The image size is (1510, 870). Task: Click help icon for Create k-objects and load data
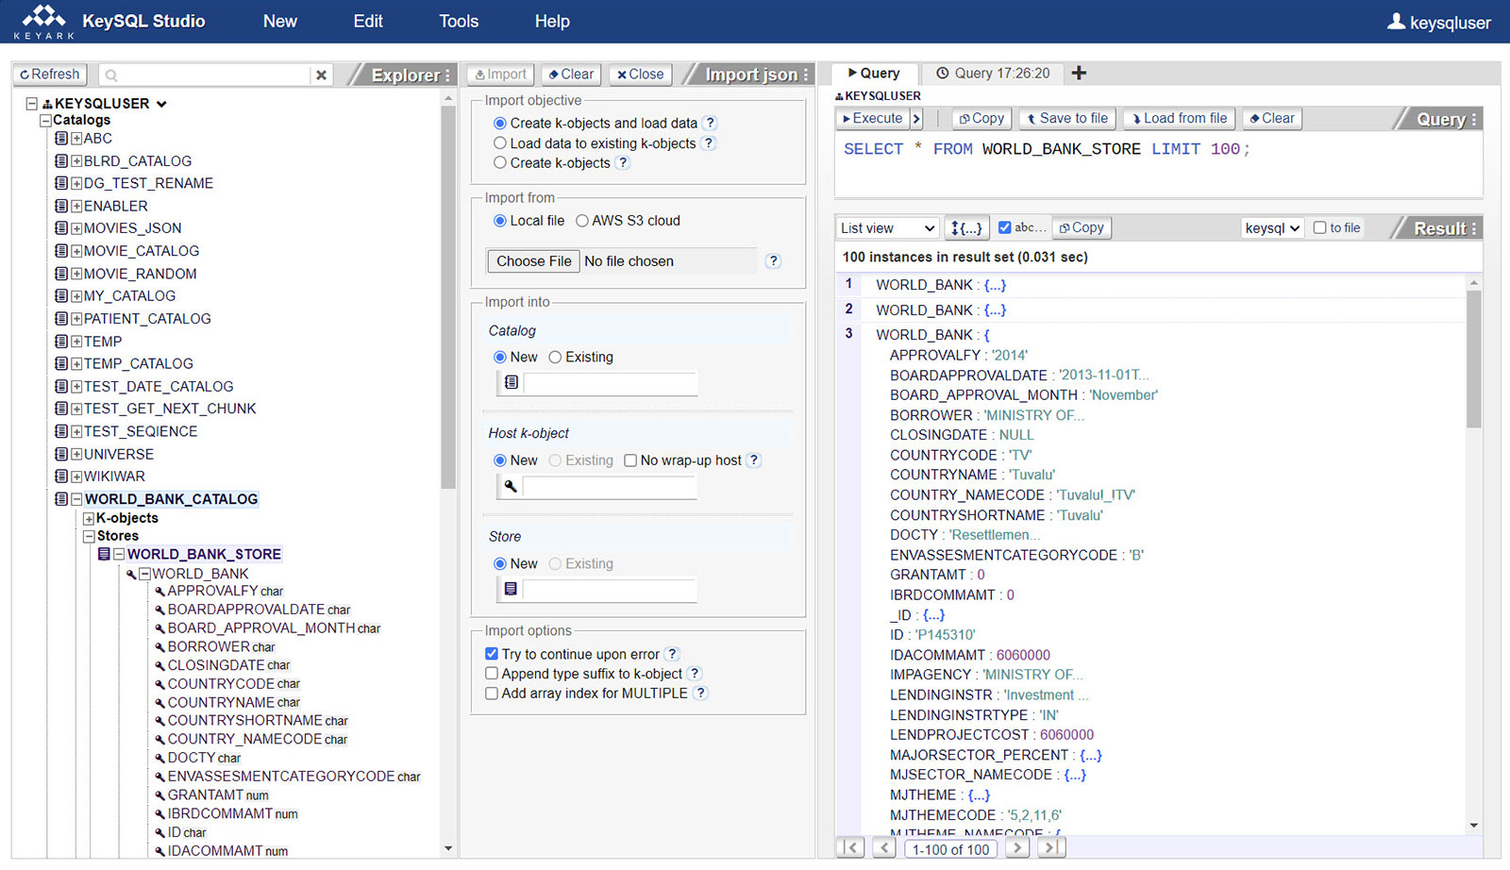click(711, 123)
